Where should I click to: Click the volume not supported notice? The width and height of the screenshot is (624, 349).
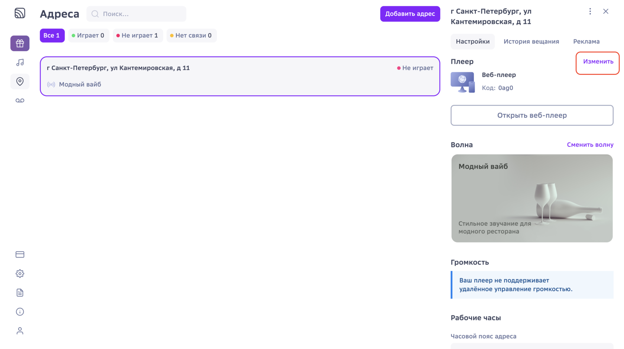click(532, 285)
